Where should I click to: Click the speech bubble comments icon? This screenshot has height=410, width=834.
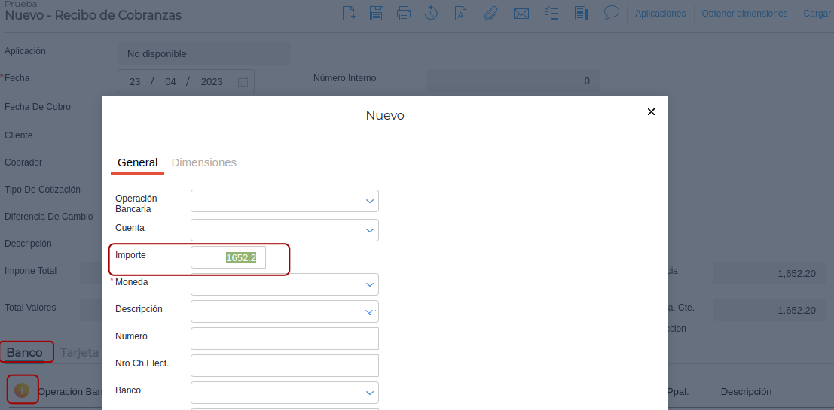click(612, 13)
